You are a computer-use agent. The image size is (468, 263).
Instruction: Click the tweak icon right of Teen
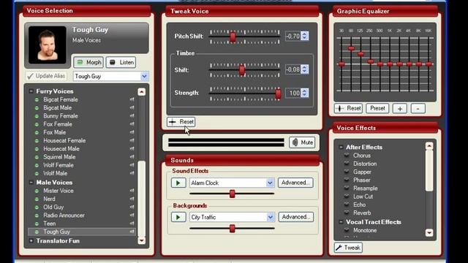pos(132,224)
